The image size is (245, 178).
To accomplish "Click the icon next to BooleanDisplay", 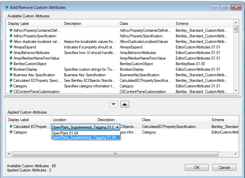I will click(x=11, y=69).
